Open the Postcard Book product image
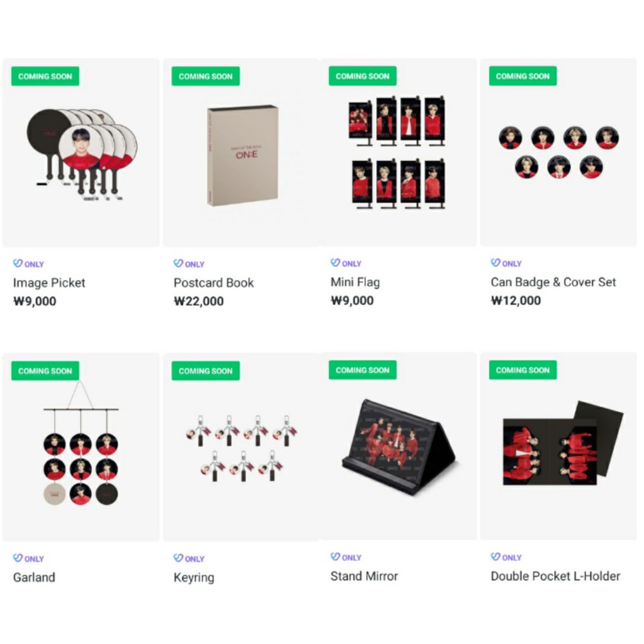The width and height of the screenshot is (644, 644). [241, 152]
